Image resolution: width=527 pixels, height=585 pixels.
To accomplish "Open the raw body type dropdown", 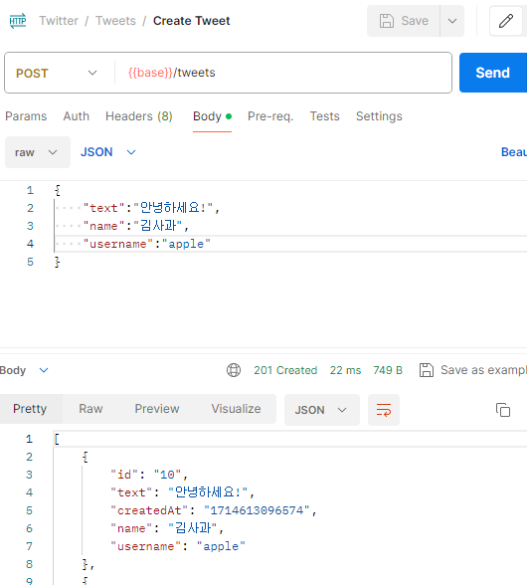I will pyautogui.click(x=38, y=152).
